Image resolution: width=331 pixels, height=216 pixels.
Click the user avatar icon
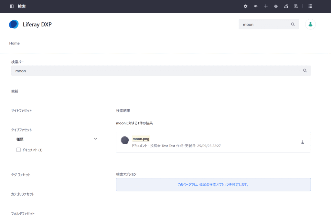[x=310, y=24]
